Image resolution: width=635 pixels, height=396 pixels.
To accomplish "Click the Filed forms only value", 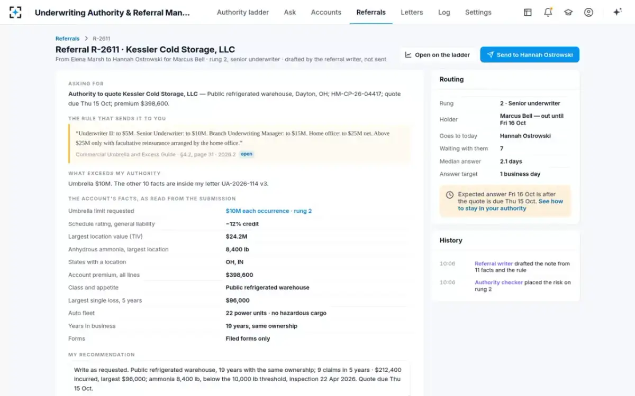I will coord(248,338).
